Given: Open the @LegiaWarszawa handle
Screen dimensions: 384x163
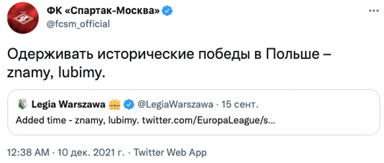Looking at the screenshot, I should [175, 105].
